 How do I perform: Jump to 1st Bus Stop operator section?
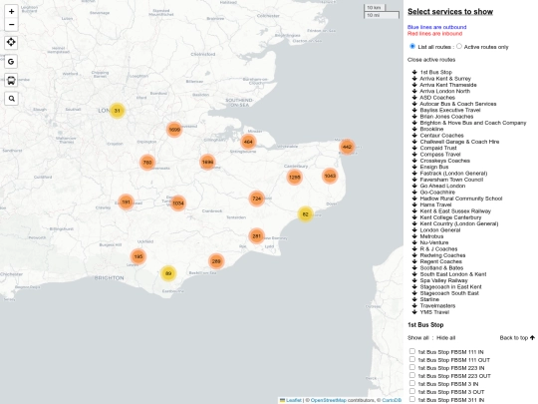click(x=435, y=72)
